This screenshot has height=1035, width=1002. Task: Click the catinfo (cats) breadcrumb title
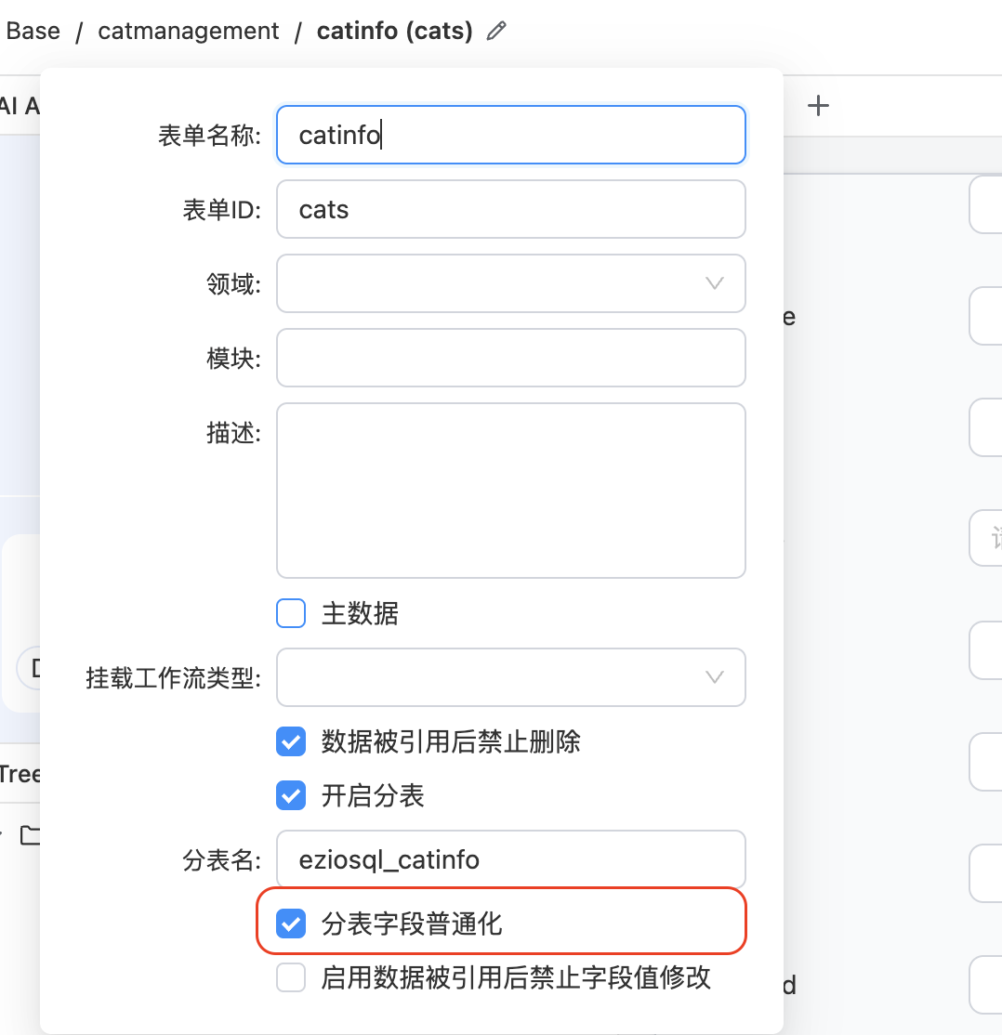(x=394, y=31)
